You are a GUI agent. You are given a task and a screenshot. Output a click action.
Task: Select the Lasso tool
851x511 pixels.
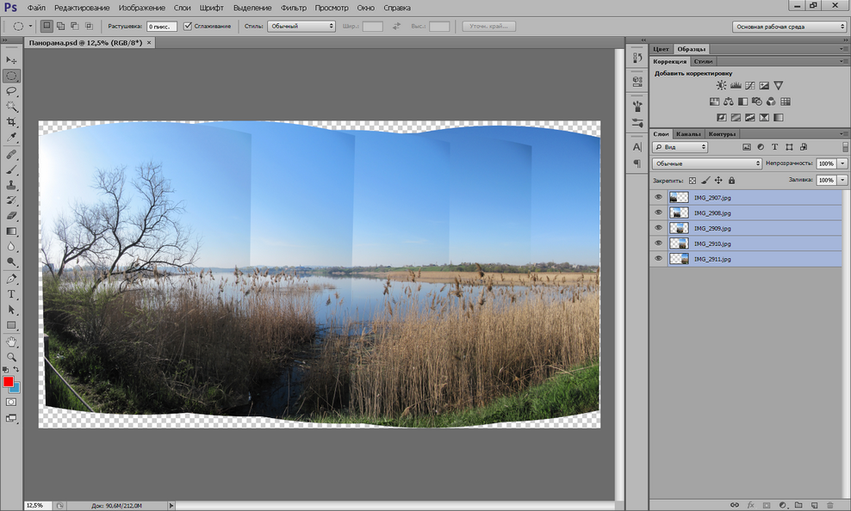pos(11,91)
